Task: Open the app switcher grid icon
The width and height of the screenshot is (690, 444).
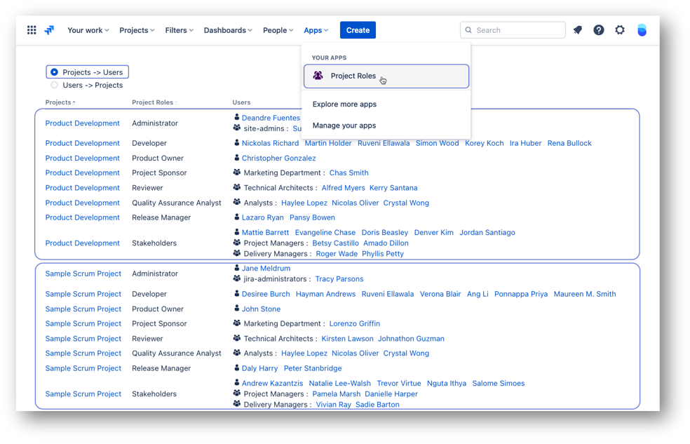Action: 31,29
